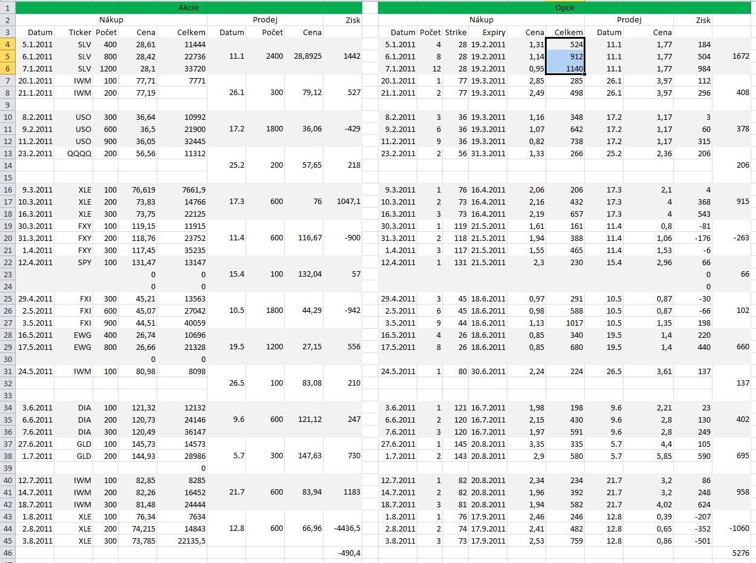Select the green Akcie header cell
The height and width of the screenshot is (563, 756).
pyautogui.click(x=189, y=8)
